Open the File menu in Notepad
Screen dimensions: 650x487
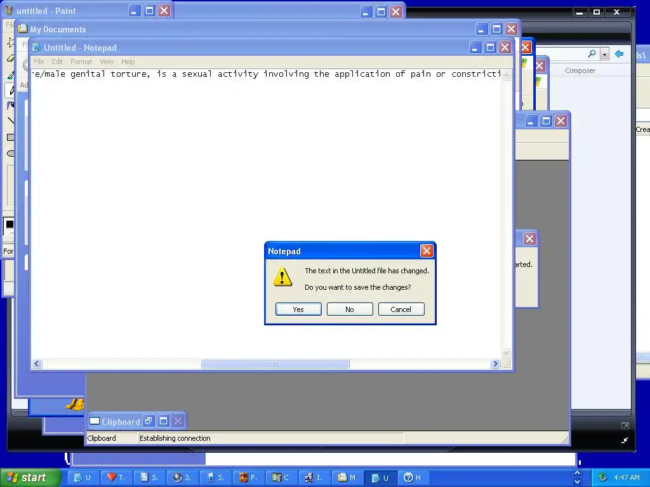click(x=39, y=62)
